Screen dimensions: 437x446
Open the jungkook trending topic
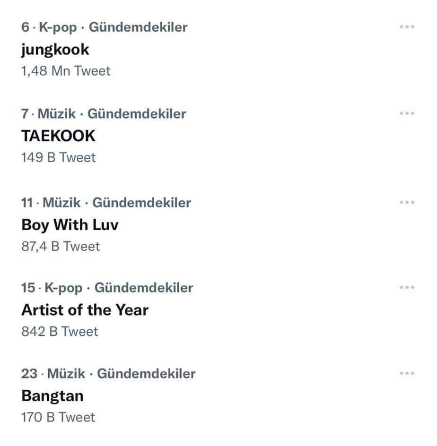pyautogui.click(x=55, y=49)
